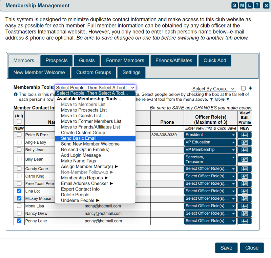The image size is (271, 258).
Task: Click the plus icon beside Select By Group
Action: [x=250, y=88]
